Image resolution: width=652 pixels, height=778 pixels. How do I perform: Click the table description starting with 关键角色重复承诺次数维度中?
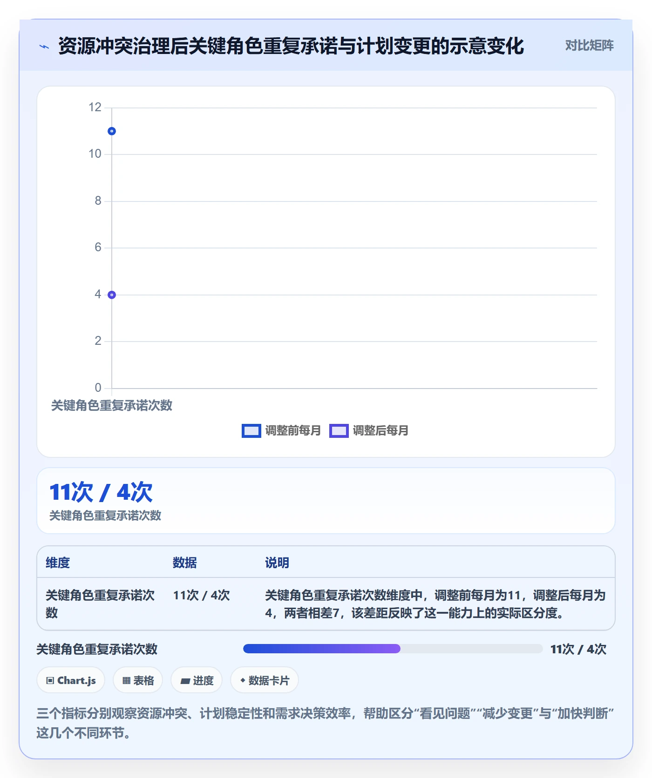pos(435,604)
